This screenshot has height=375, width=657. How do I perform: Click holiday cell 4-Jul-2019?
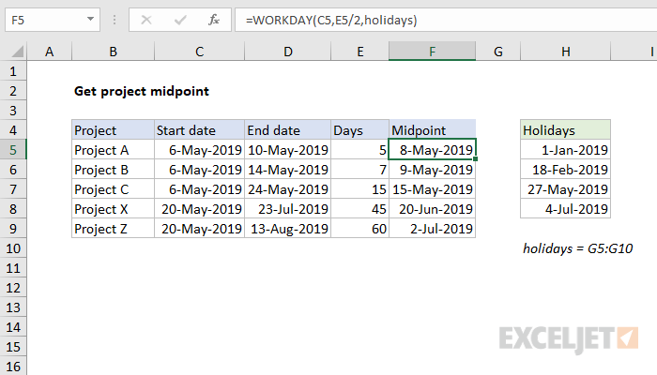[x=566, y=209]
